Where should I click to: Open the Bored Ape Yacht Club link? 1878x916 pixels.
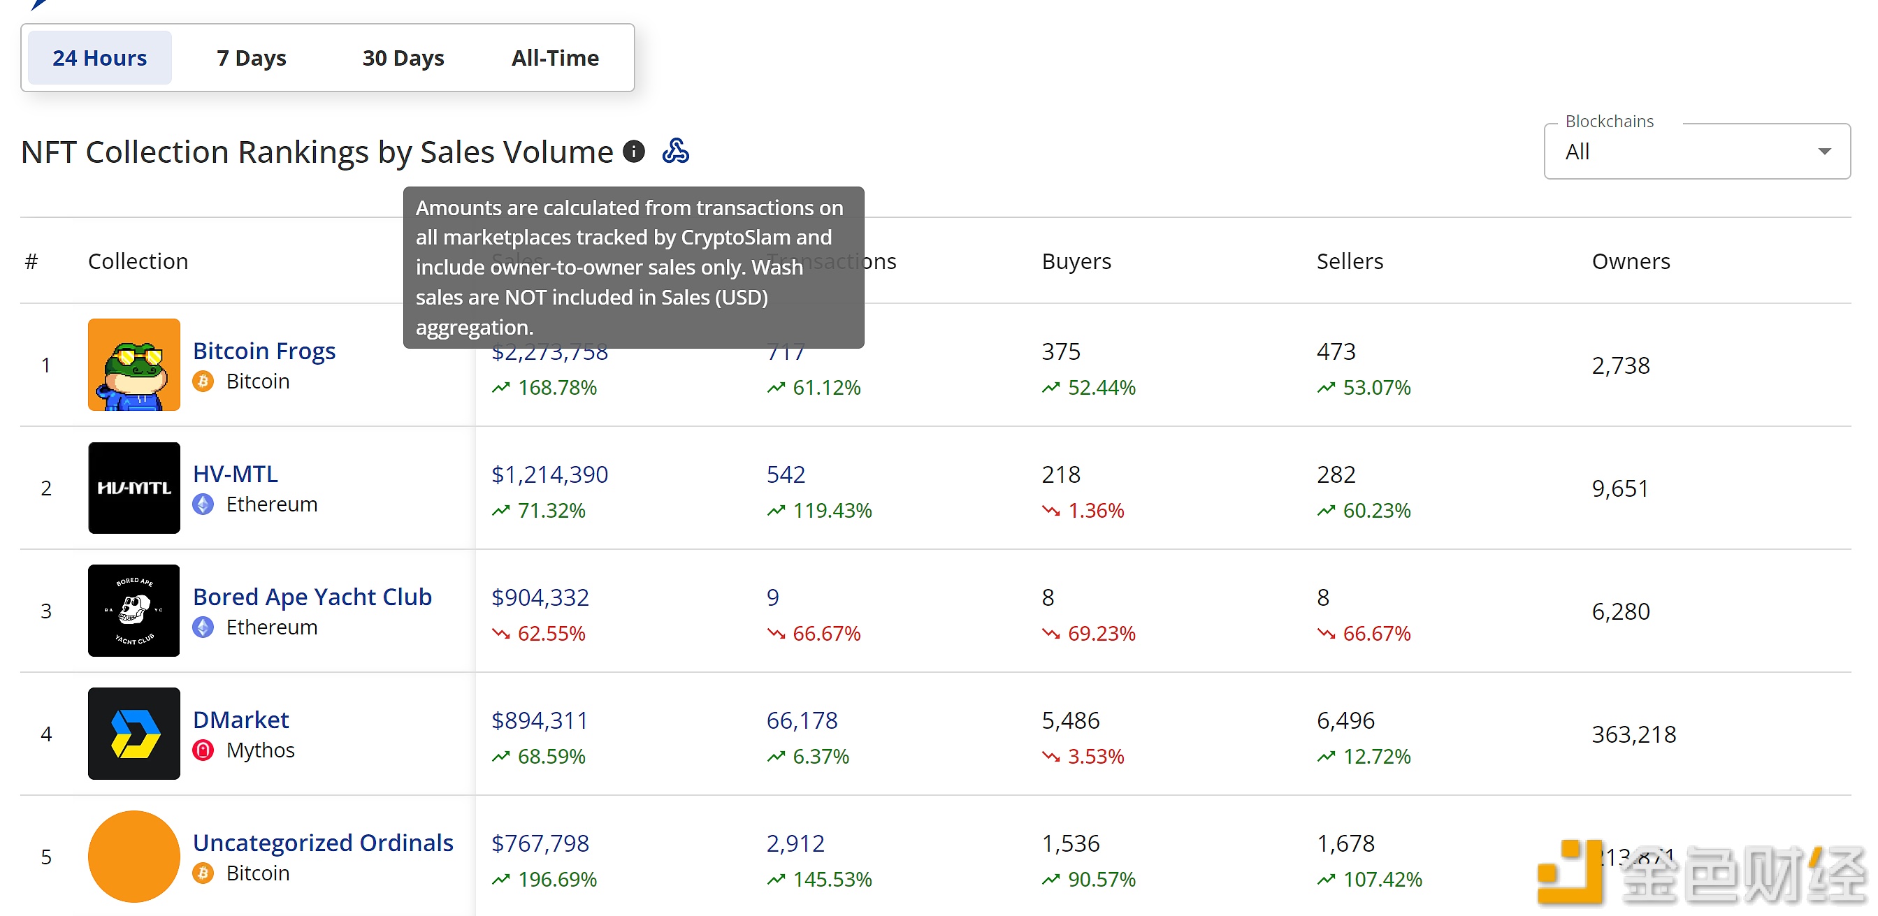(312, 597)
